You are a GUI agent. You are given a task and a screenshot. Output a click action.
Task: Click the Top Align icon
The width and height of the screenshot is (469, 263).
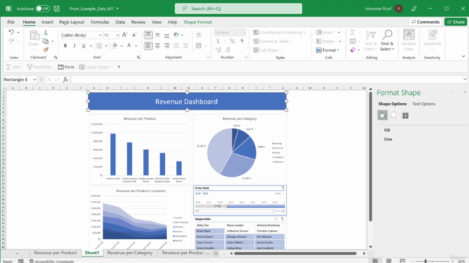(x=148, y=35)
